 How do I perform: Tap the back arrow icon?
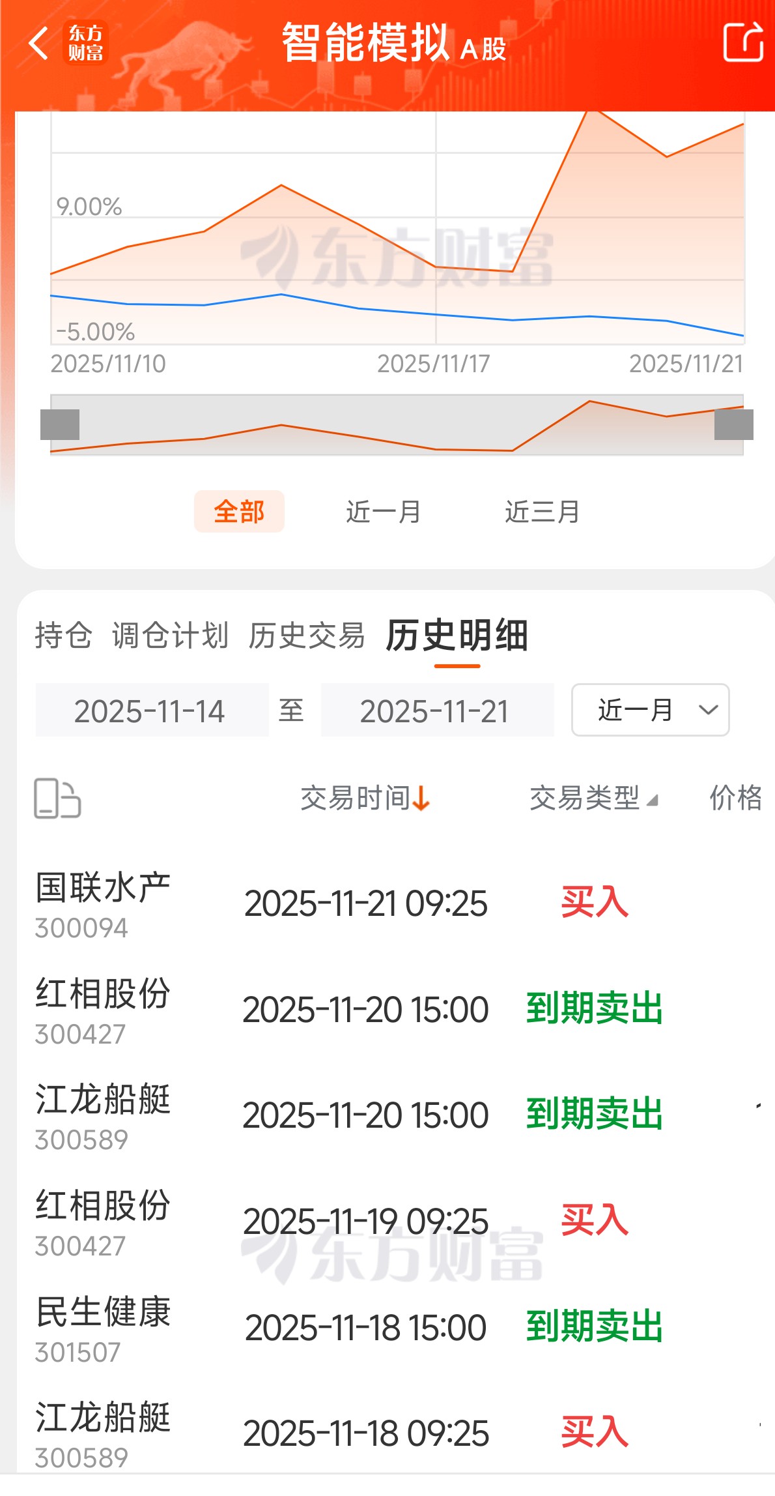click(39, 44)
